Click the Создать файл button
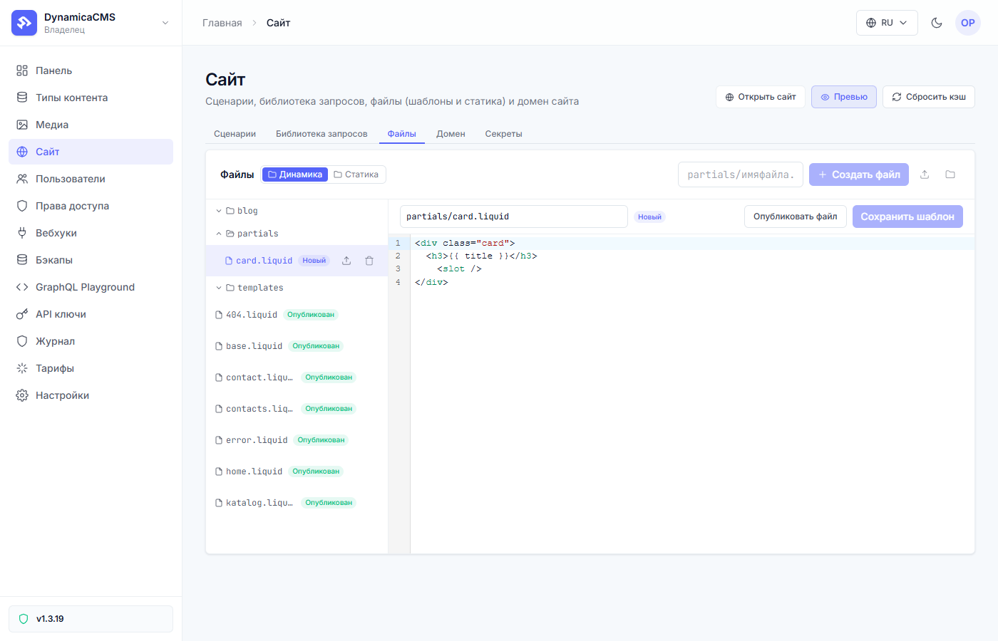 (x=859, y=174)
